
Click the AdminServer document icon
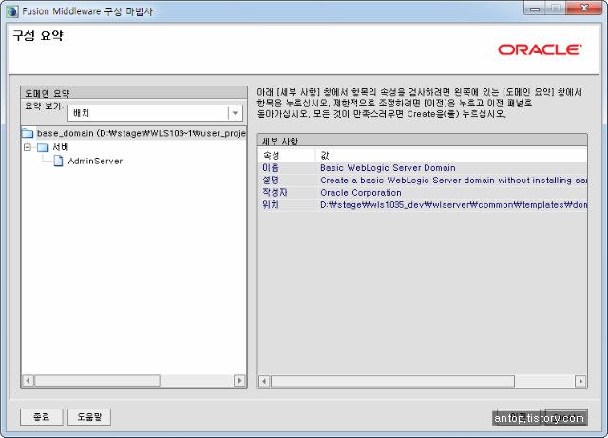point(58,161)
